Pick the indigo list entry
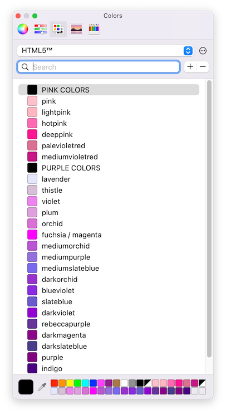This screenshot has width=226, height=414. [x=109, y=368]
